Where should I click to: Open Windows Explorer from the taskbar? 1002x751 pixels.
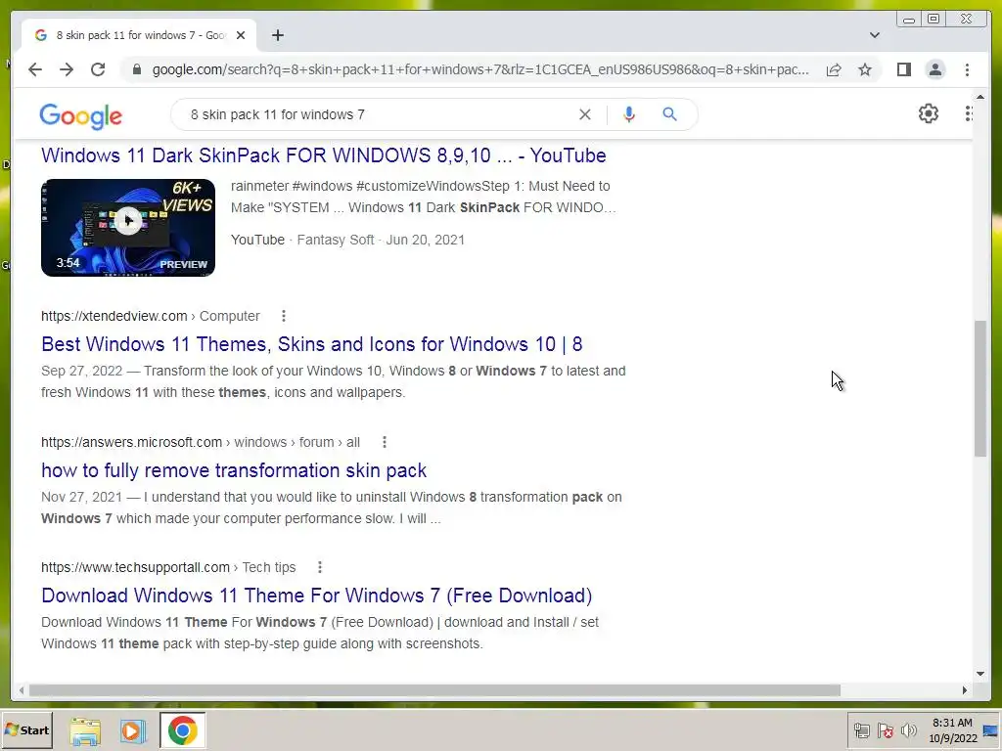click(x=85, y=731)
